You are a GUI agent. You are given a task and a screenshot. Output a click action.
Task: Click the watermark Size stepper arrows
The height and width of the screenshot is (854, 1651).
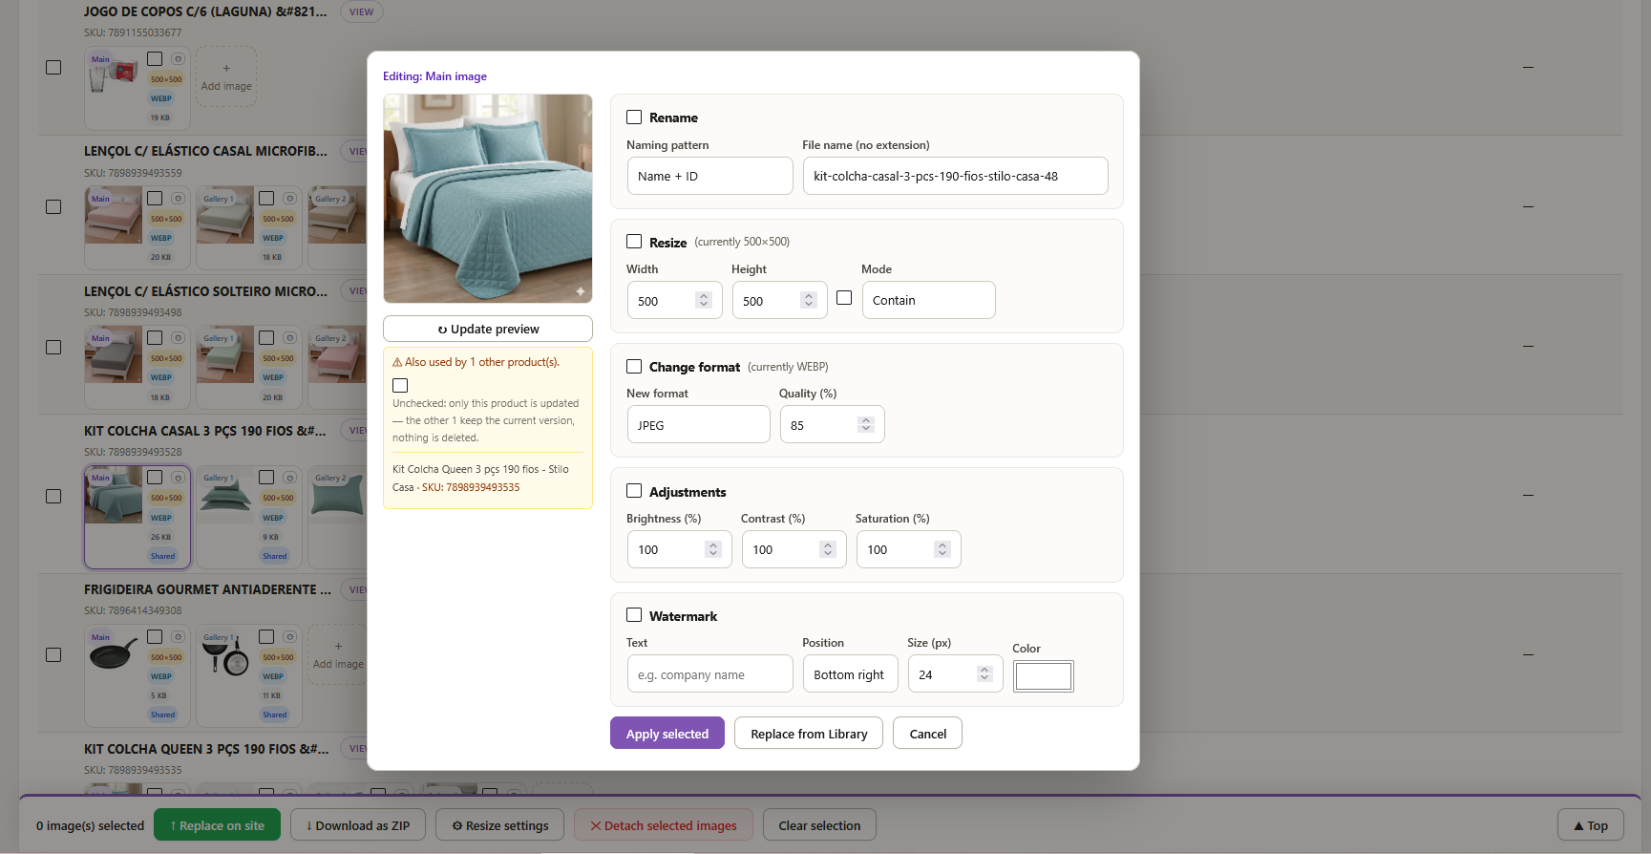(x=984, y=673)
